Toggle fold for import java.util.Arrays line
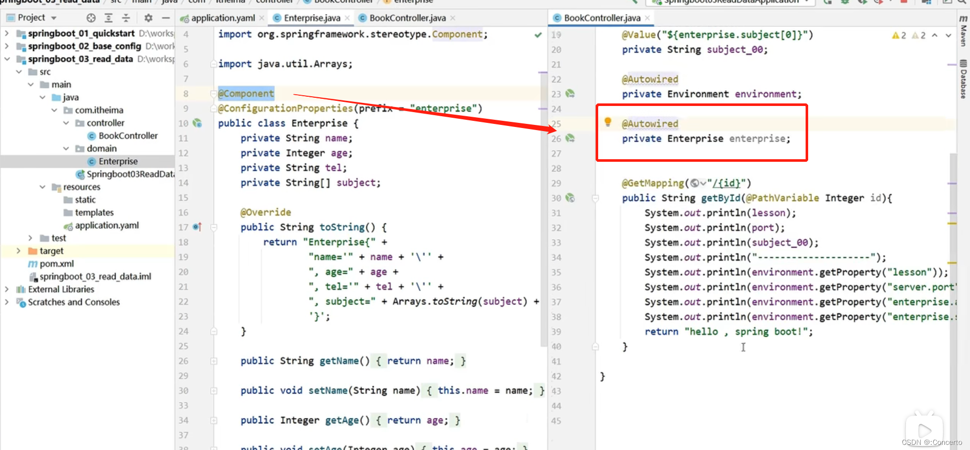Image resolution: width=970 pixels, height=450 pixels. pyautogui.click(x=214, y=64)
